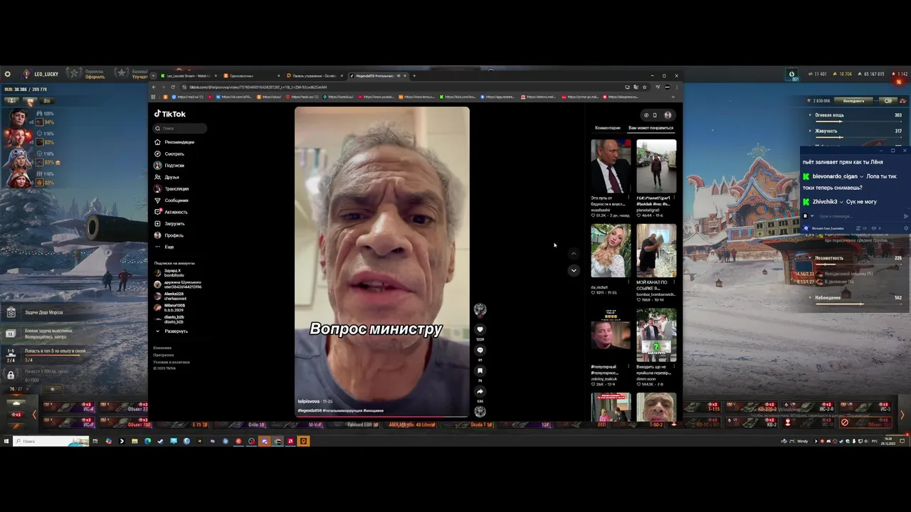The height and width of the screenshot is (512, 911).
Task: Open Профиль in TikTok sidebar
Action: [x=169, y=235]
